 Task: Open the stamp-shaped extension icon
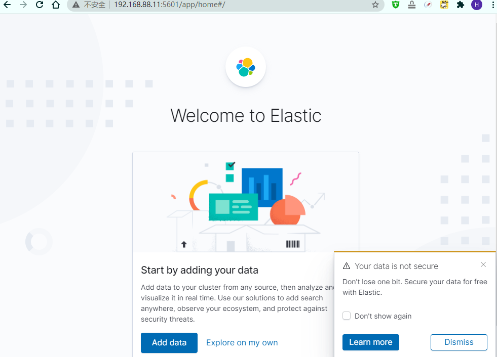(x=412, y=5)
